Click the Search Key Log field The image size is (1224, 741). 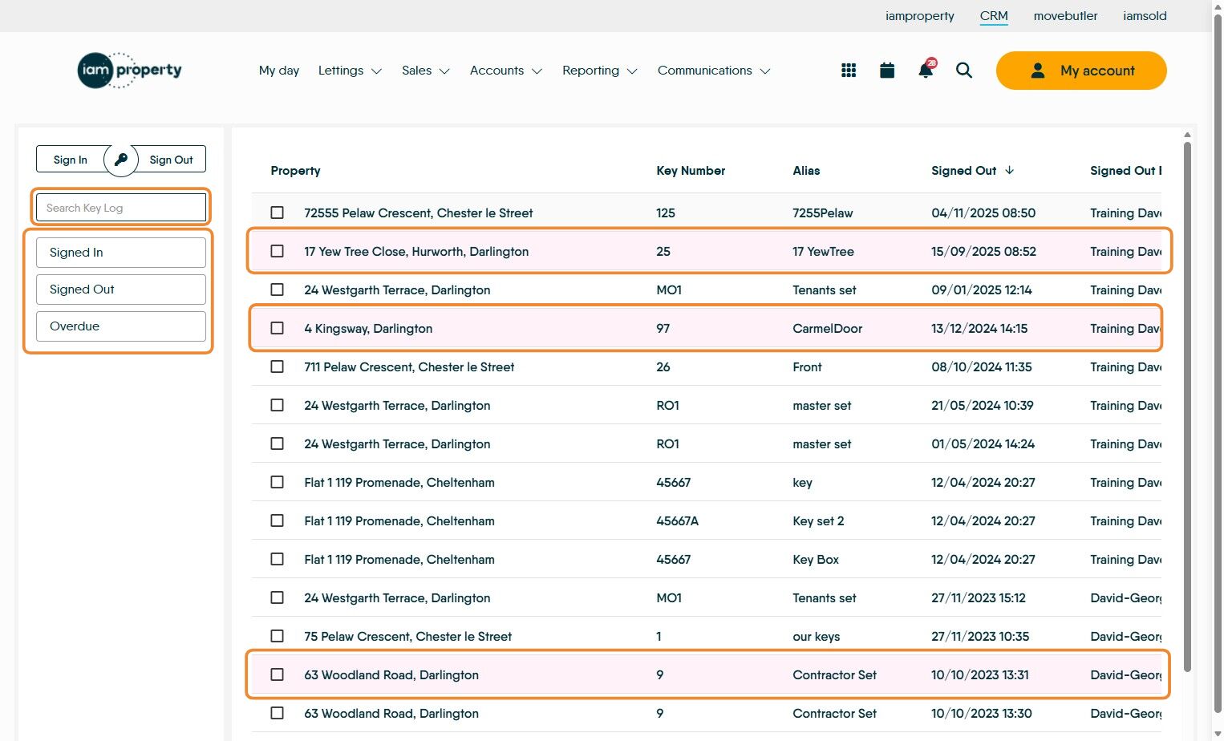(x=121, y=208)
